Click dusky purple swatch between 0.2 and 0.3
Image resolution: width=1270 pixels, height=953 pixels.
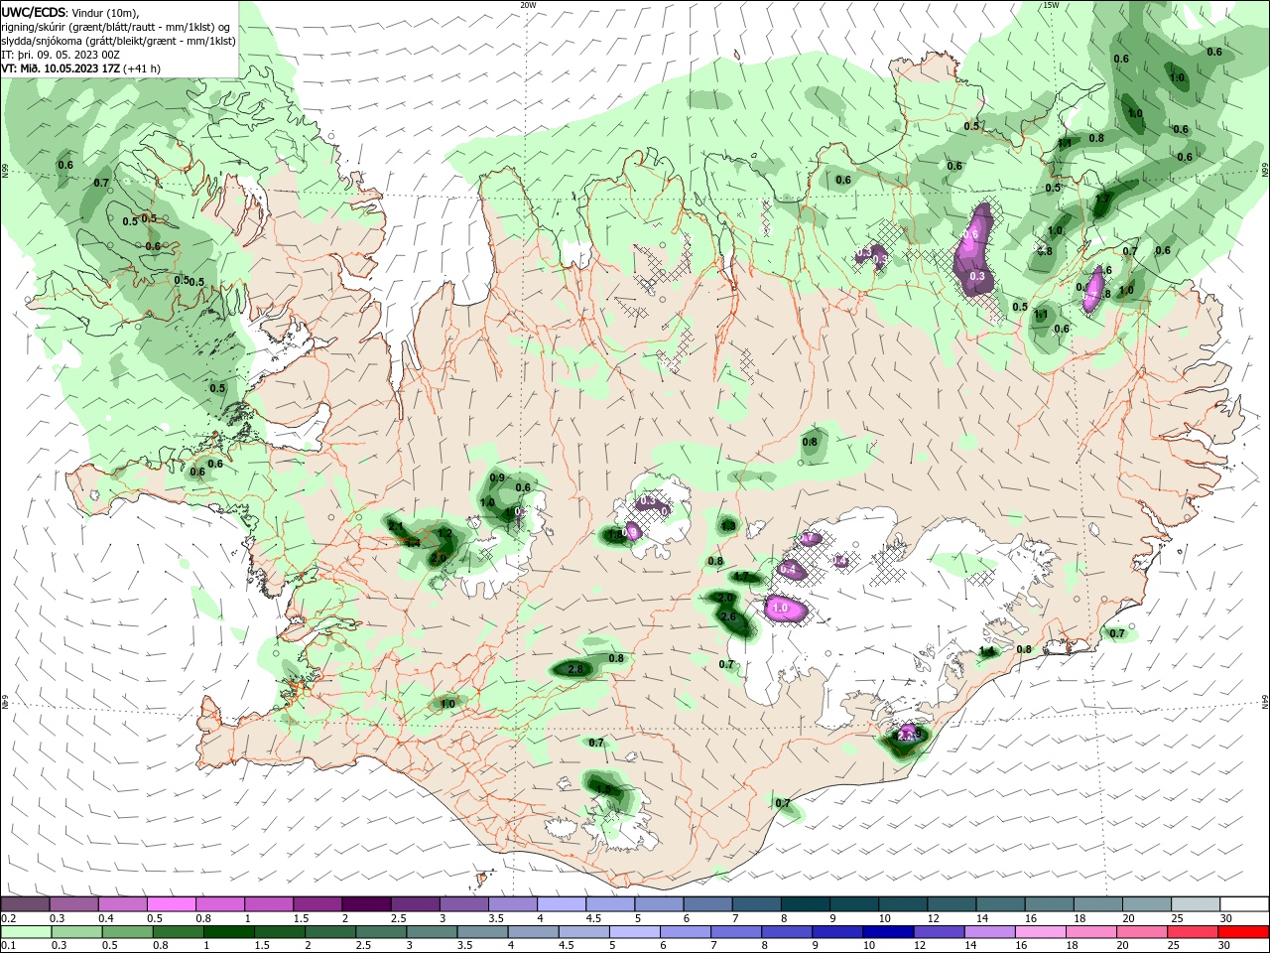(25, 904)
